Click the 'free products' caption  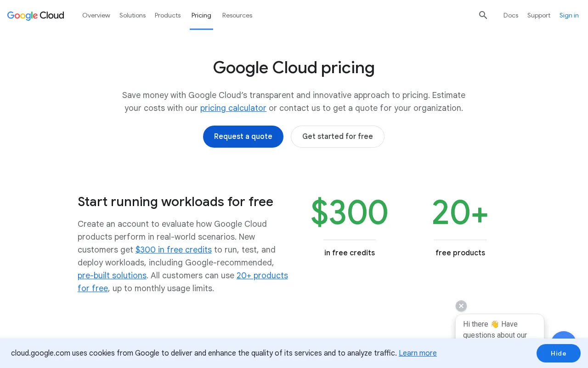(x=460, y=253)
